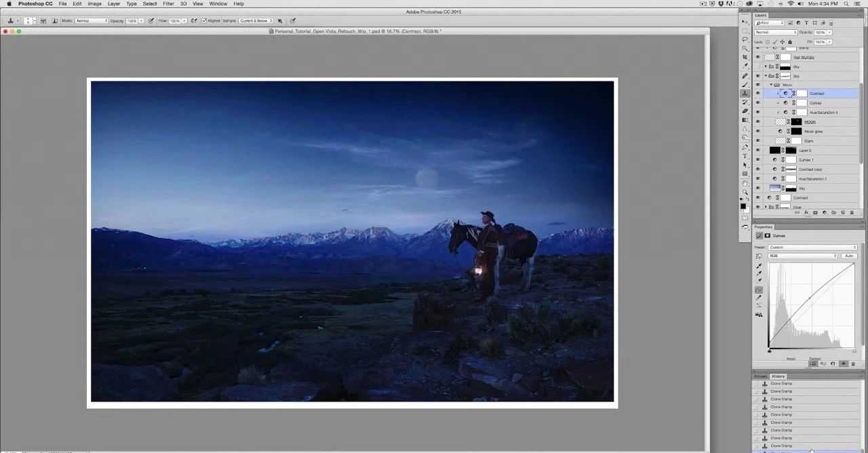Image resolution: width=868 pixels, height=453 pixels.
Task: Click the Auto button in Curves
Action: click(849, 256)
